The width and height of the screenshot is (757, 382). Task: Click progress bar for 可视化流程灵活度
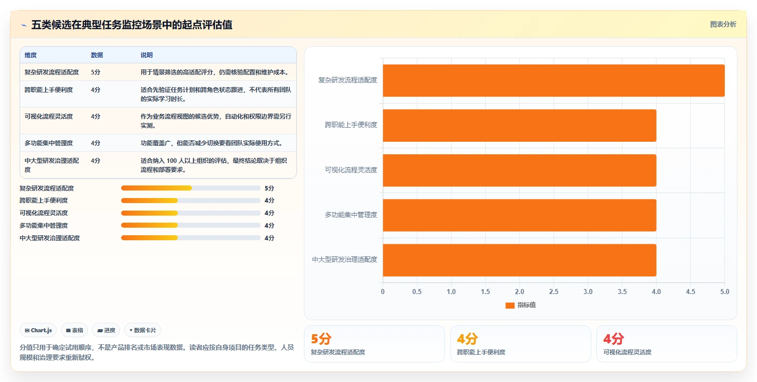(x=191, y=213)
